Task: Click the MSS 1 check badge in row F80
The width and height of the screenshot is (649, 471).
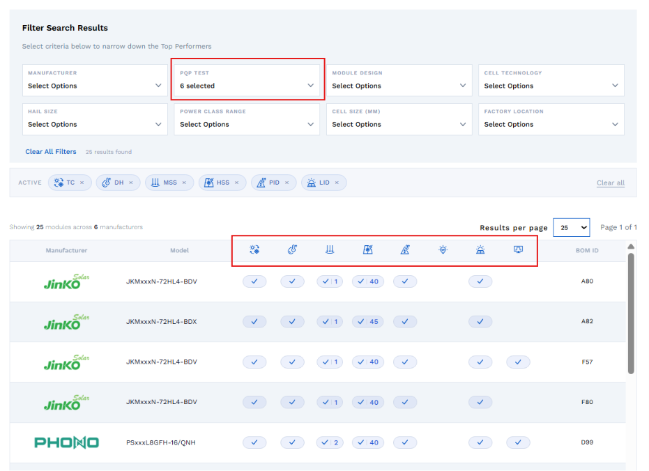Action: click(330, 402)
